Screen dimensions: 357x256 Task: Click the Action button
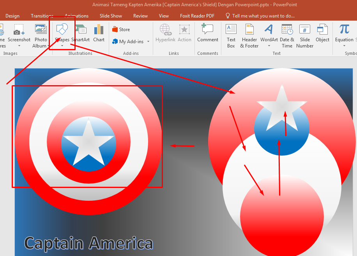pos(184,33)
